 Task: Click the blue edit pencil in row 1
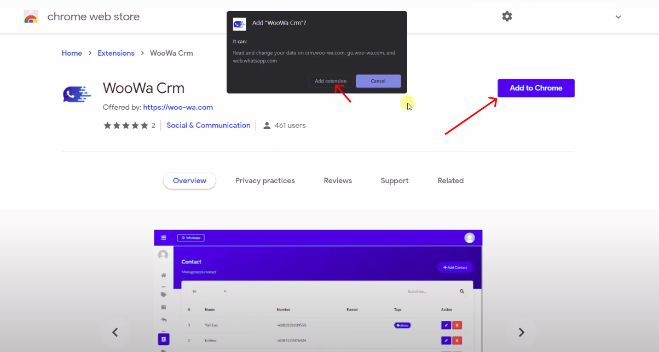[x=446, y=325]
